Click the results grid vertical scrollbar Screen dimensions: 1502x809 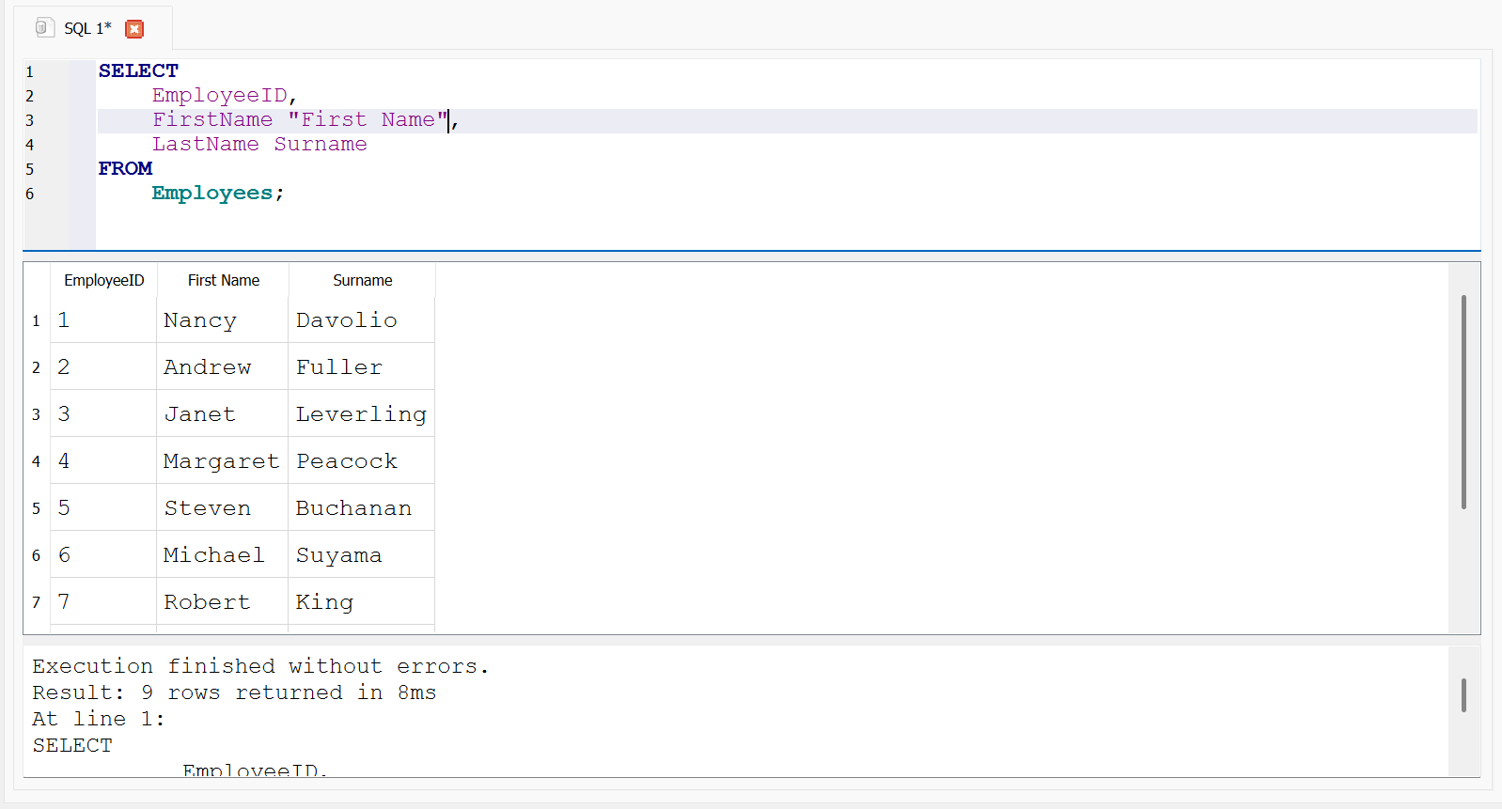(1463, 402)
